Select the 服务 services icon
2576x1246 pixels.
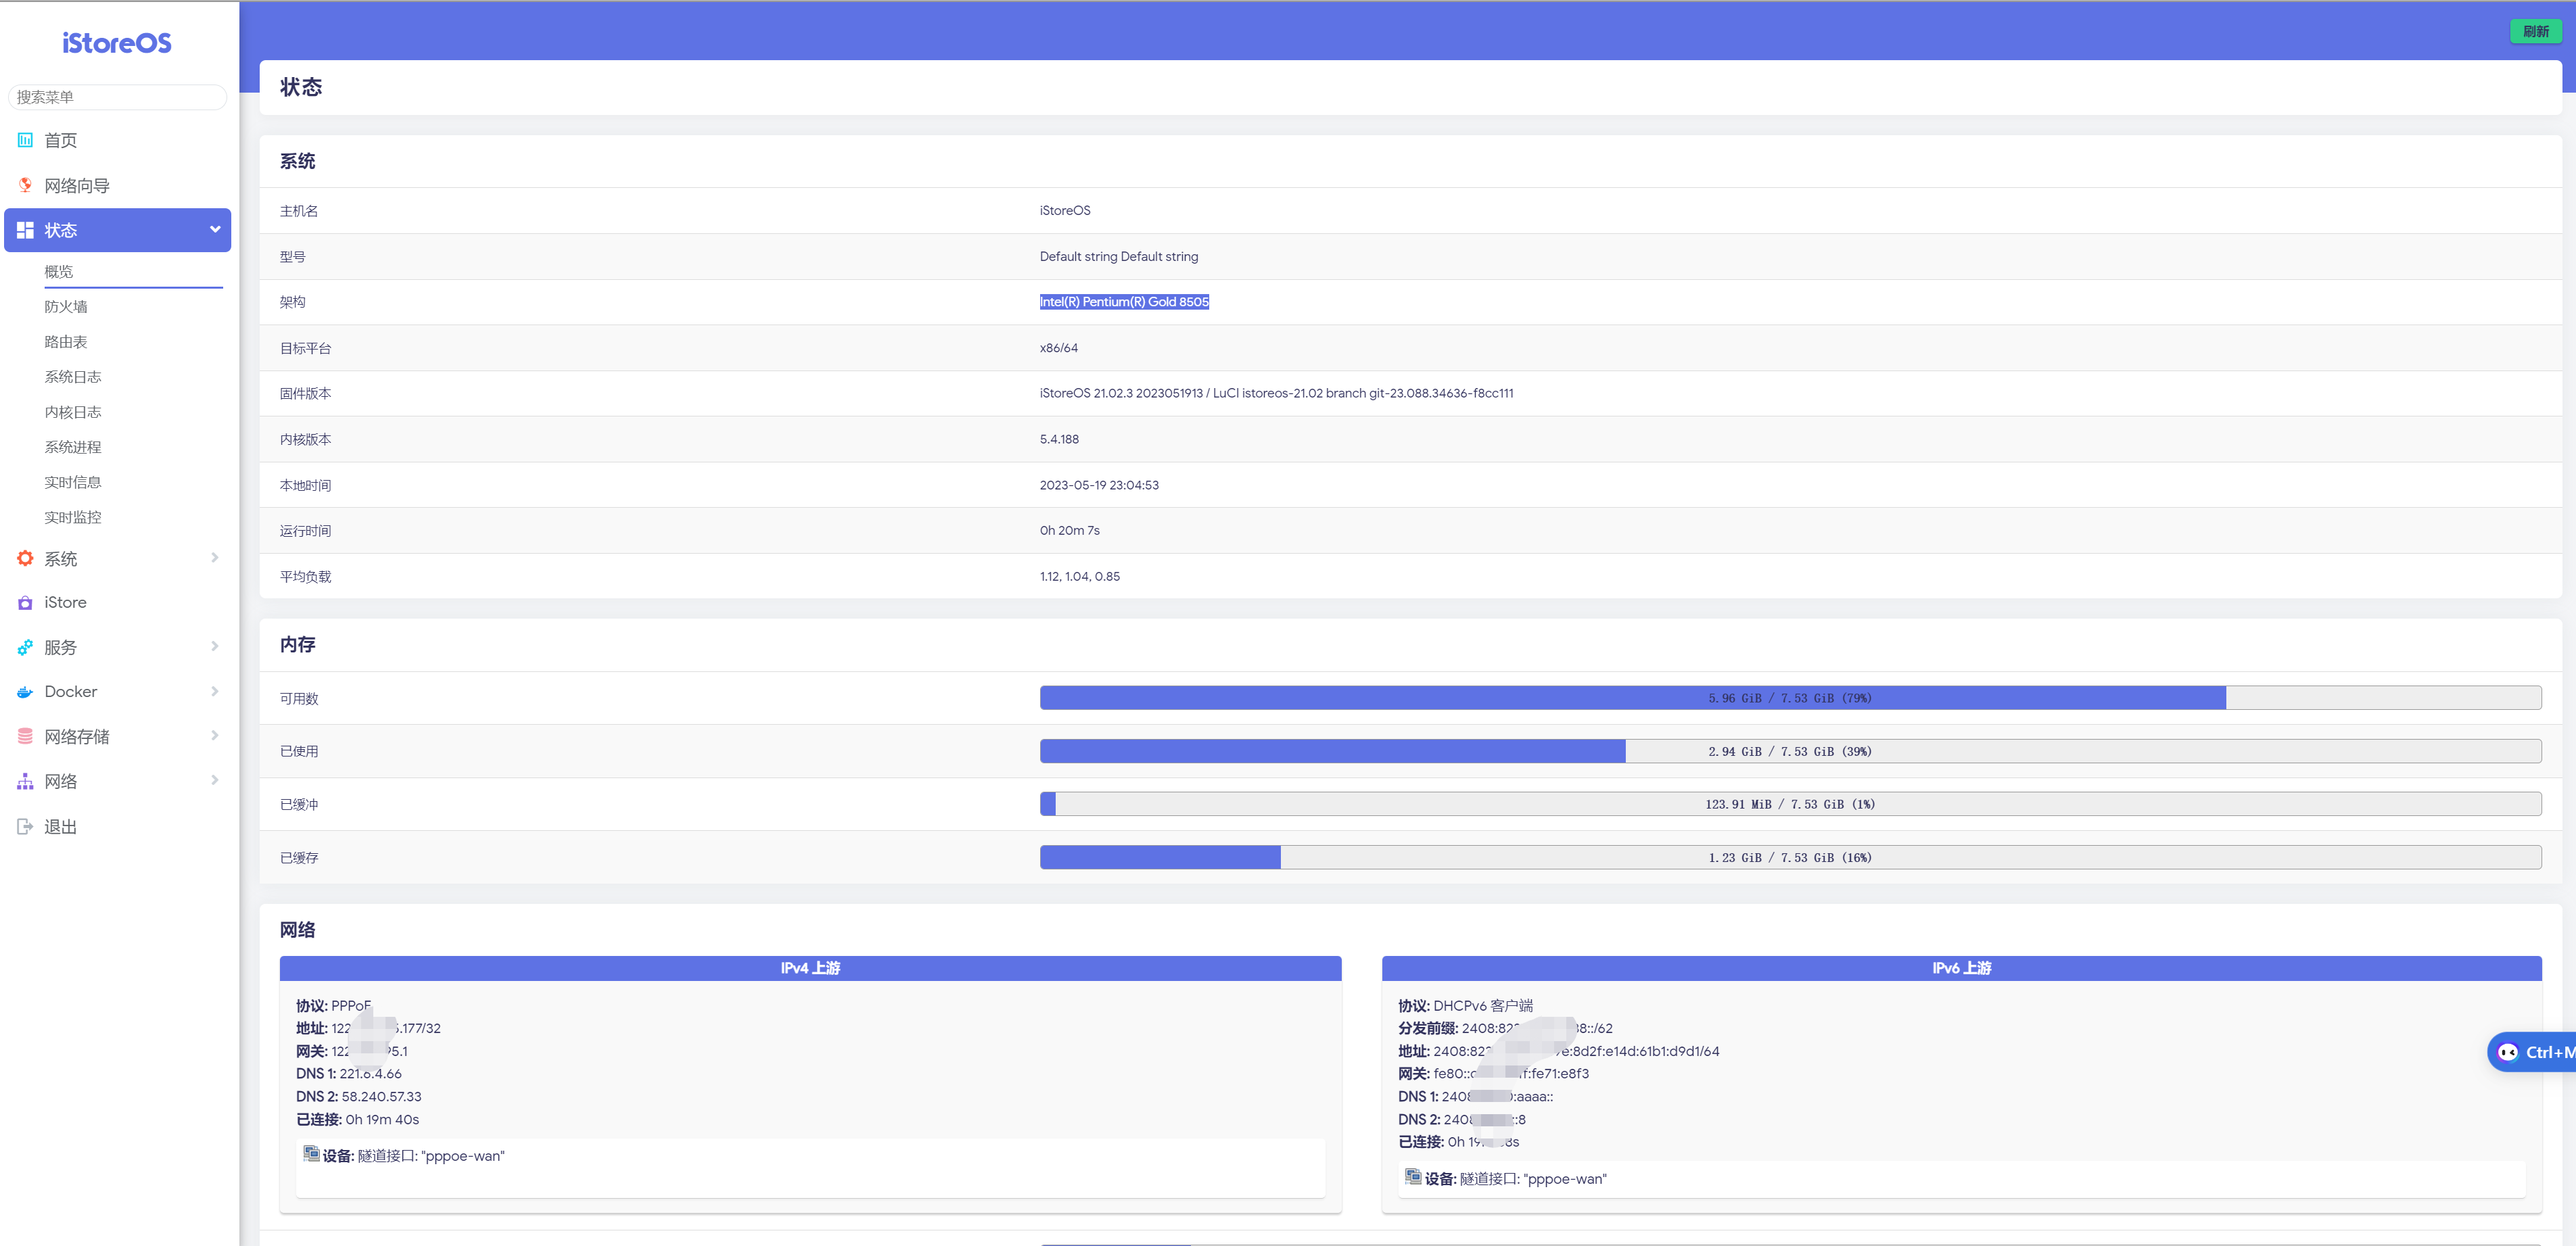click(x=24, y=647)
